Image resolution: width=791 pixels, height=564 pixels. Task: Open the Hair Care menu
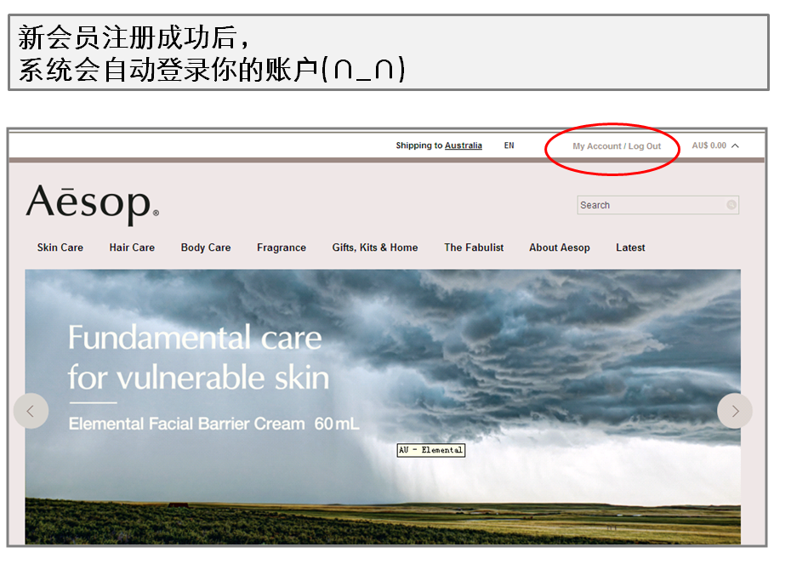point(132,248)
